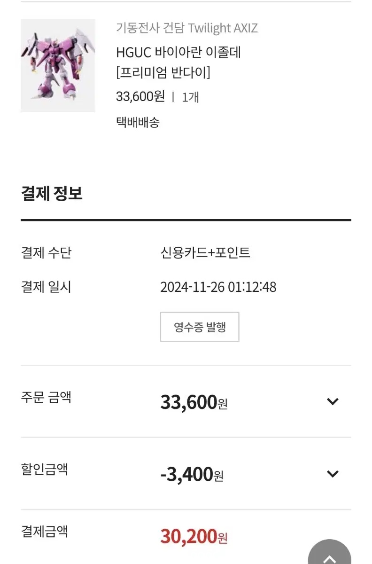
Task: Select the 기동전사 건담 Twilight AXIZ series label
Action: coord(187,28)
